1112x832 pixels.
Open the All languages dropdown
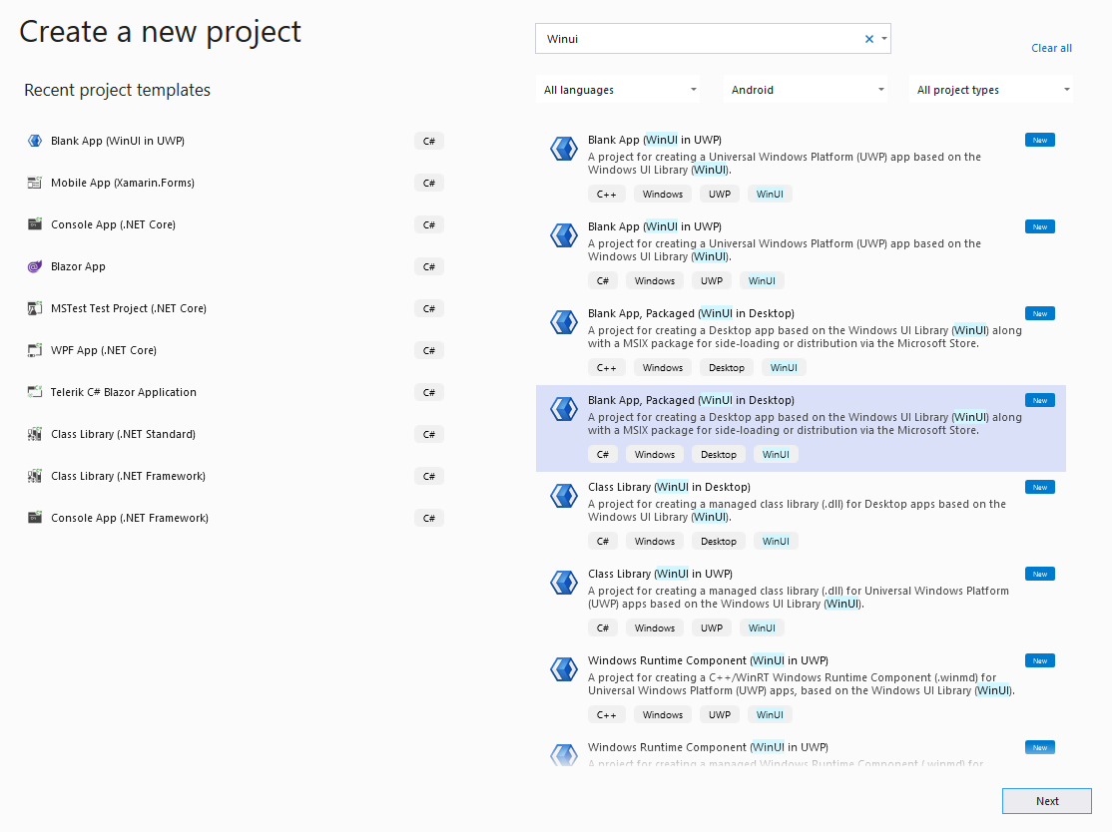click(x=618, y=90)
